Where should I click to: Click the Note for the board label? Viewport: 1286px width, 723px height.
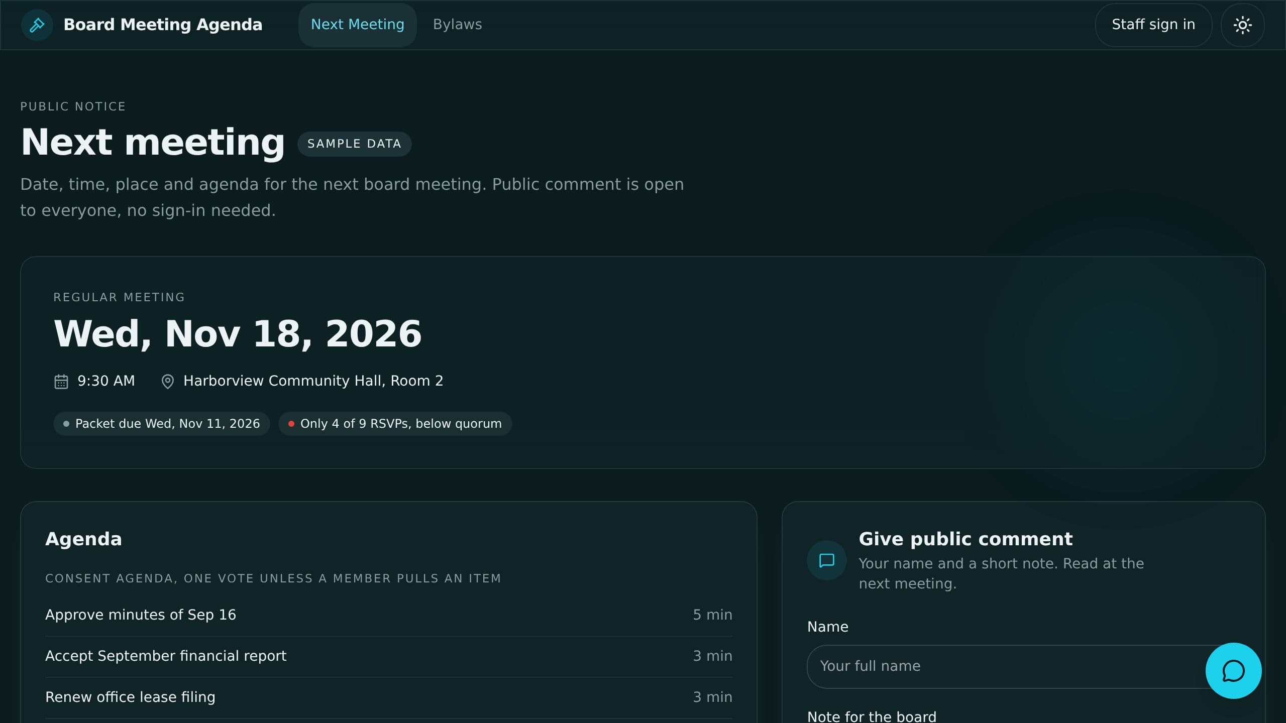(872, 716)
